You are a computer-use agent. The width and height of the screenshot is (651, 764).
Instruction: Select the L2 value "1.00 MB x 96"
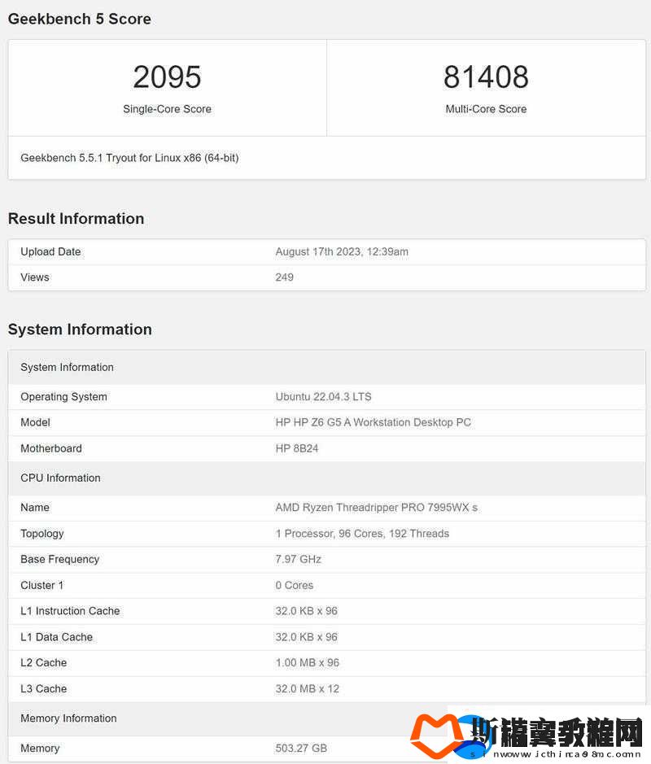pos(307,662)
